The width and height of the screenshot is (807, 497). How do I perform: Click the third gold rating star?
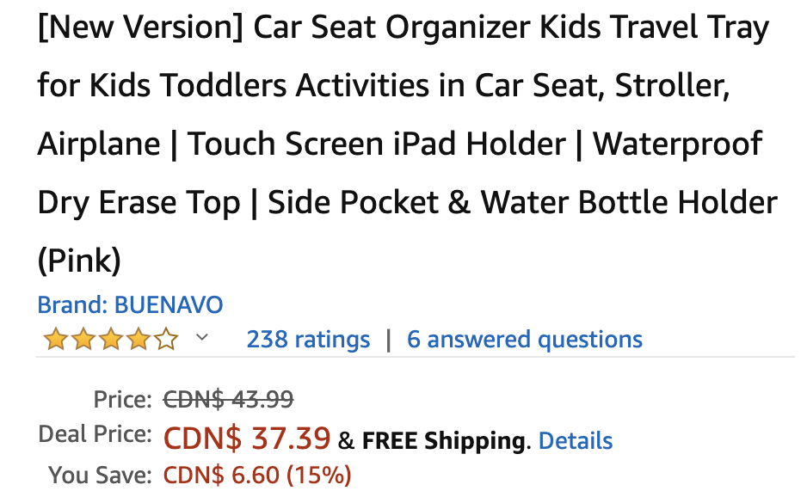click(x=111, y=340)
